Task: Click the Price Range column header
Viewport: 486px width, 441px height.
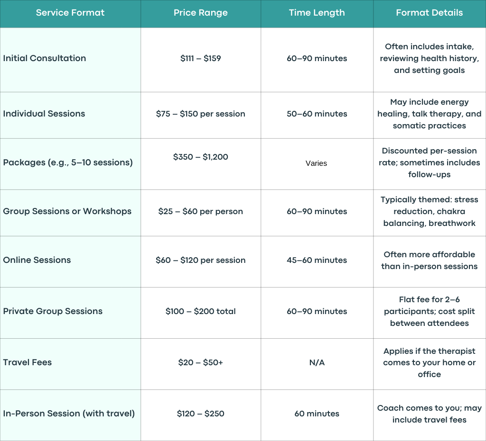Action: 201,13
